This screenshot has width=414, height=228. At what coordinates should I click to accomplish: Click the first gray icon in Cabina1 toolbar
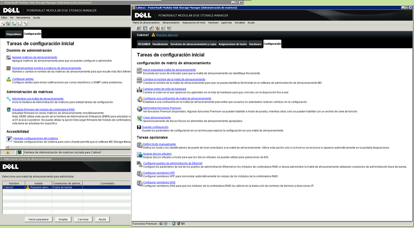pos(138,28)
